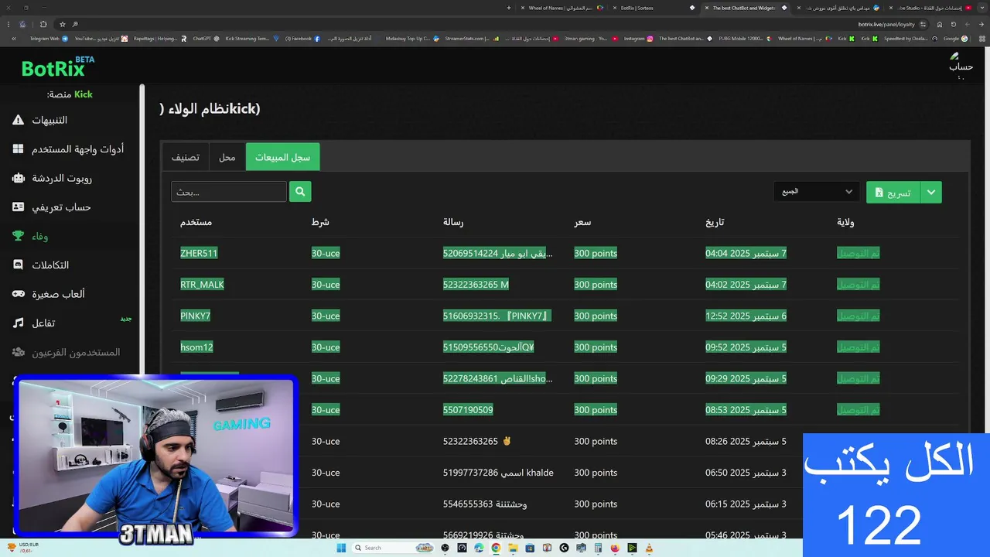Open the account avatar labeled حساب
Image resolution: width=990 pixels, height=557 pixels.
pos(961,66)
